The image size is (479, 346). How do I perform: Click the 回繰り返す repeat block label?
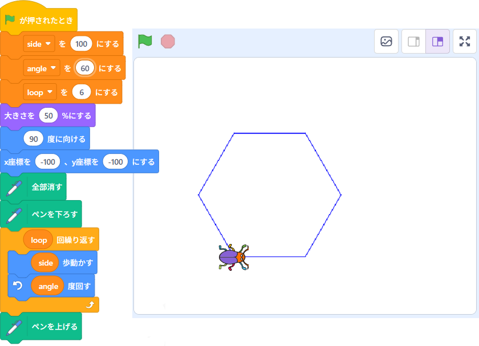75,240
